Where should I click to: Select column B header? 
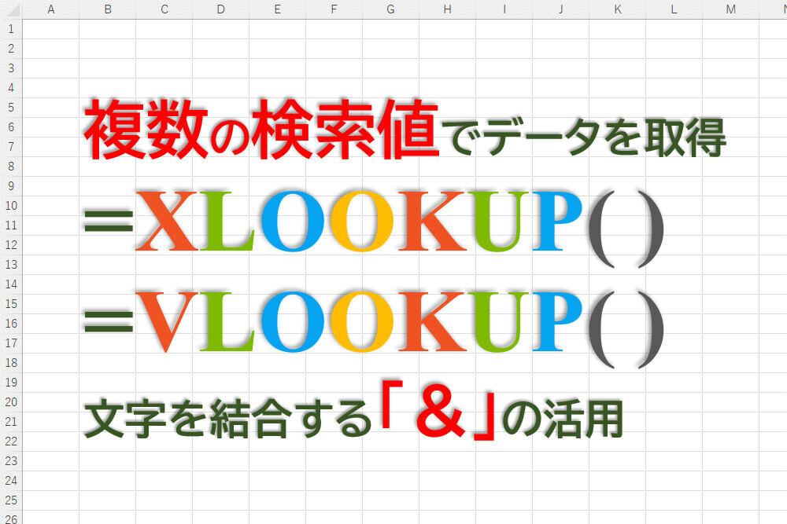(x=107, y=9)
